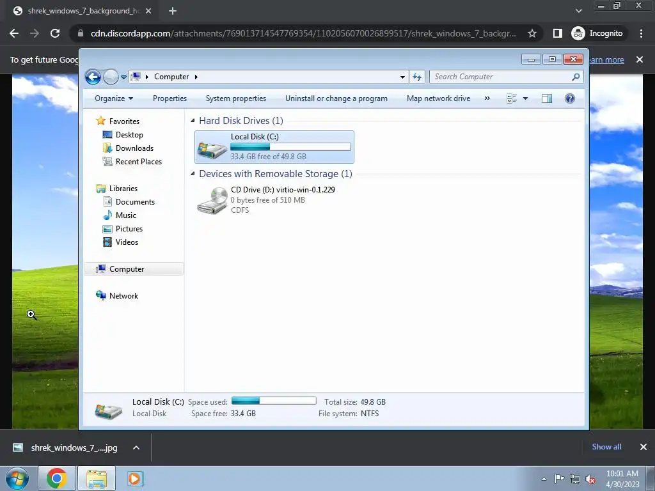
Task: Open System properties
Action: 235,98
